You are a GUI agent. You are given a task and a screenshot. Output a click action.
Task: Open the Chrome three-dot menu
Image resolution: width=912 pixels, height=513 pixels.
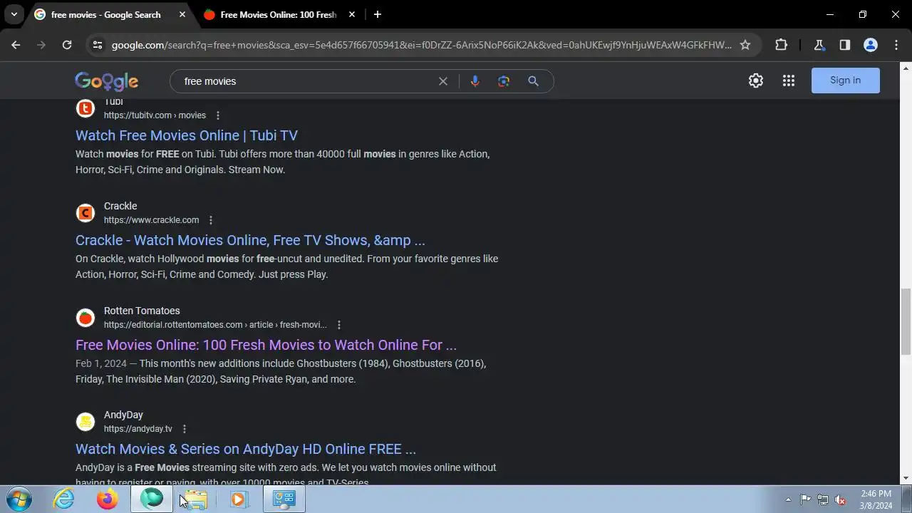click(896, 45)
